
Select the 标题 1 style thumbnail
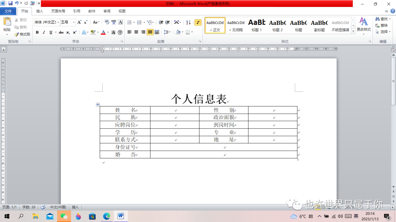pyautogui.click(x=257, y=25)
